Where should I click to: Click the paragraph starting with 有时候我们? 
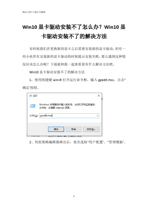[74, 57]
